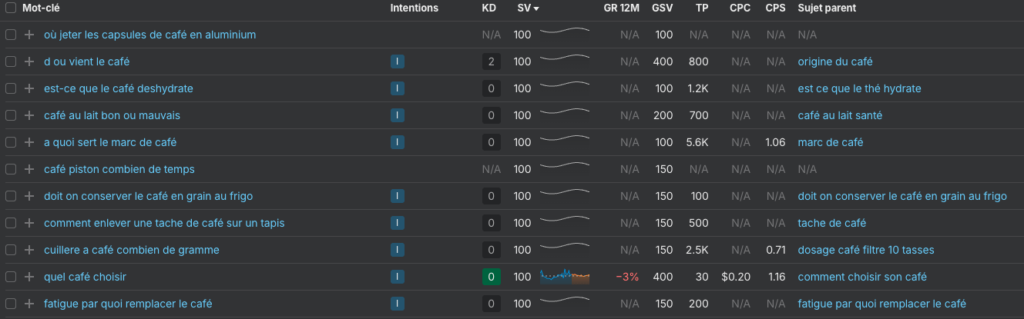Click plus icon next to 'café piston combien de temps'
This screenshot has width=1024, height=319.
point(29,169)
